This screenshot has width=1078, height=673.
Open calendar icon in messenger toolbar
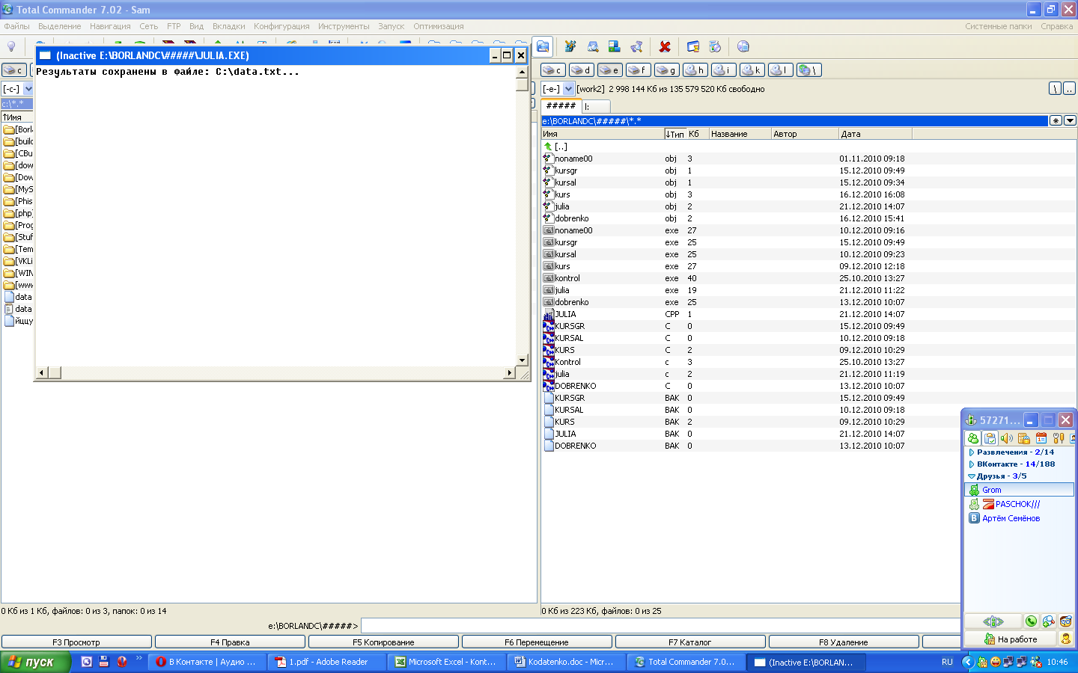(x=1041, y=438)
